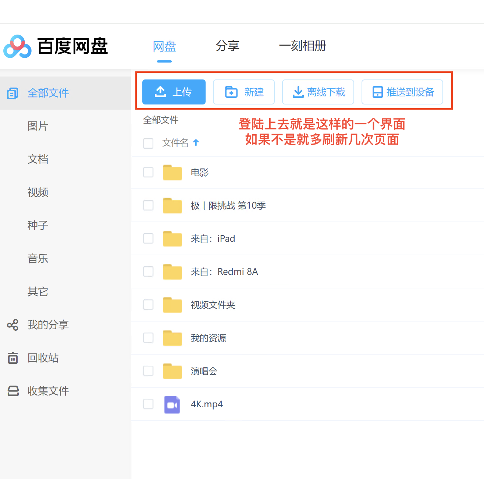Click the 来自:Redmi 8A folder icon
This screenshot has width=484, height=479.
pyautogui.click(x=172, y=272)
